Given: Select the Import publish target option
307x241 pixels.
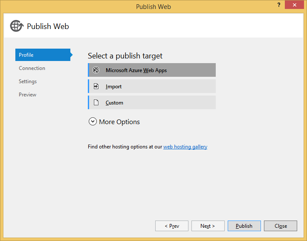Looking at the screenshot, I should pyautogui.click(x=114, y=87).
